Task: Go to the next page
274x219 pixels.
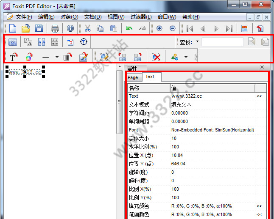Action: point(216,28)
